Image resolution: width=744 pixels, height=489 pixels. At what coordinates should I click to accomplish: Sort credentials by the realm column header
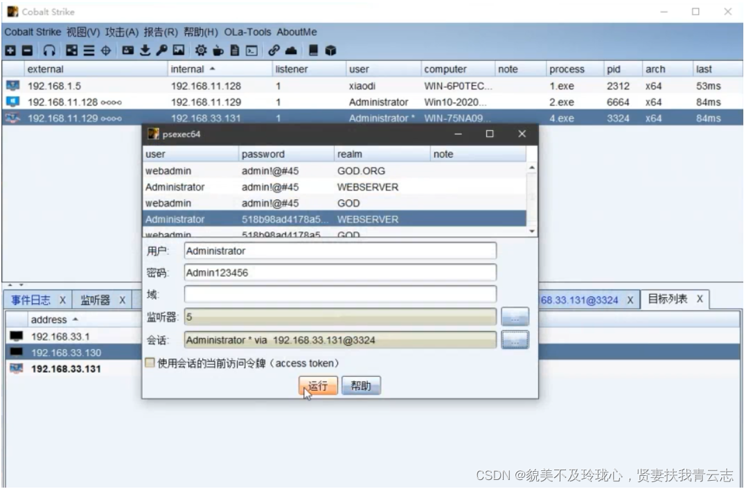tap(382, 154)
